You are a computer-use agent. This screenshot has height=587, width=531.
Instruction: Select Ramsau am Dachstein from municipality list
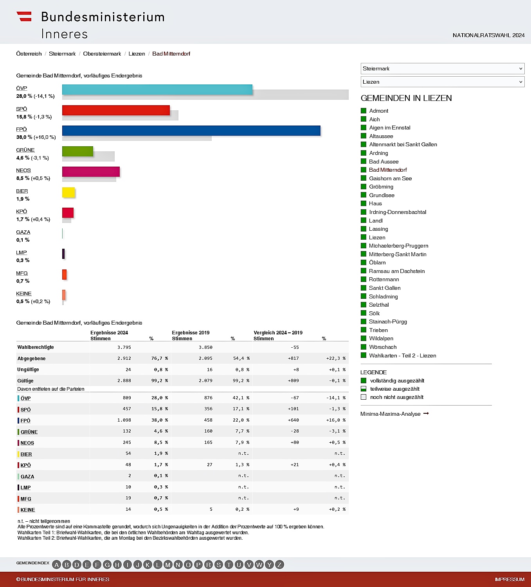pyautogui.click(x=396, y=271)
